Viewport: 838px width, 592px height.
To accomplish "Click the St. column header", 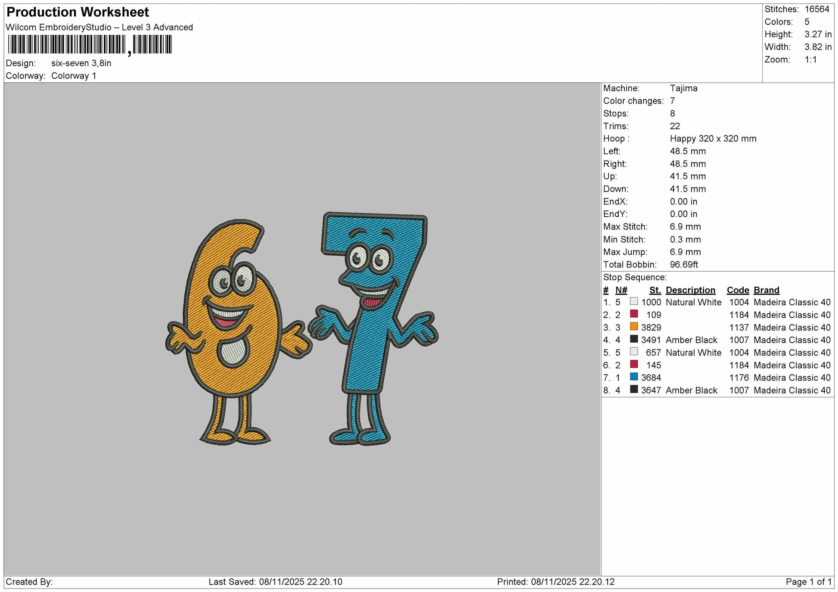I will pyautogui.click(x=655, y=290).
